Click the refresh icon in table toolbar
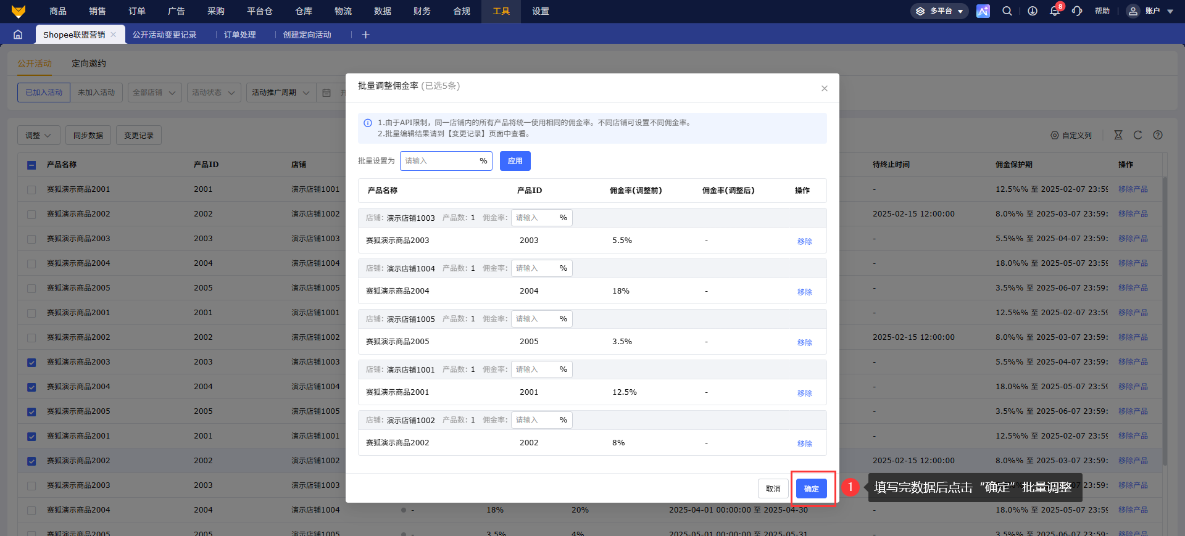The height and width of the screenshot is (536, 1185). [x=1138, y=135]
